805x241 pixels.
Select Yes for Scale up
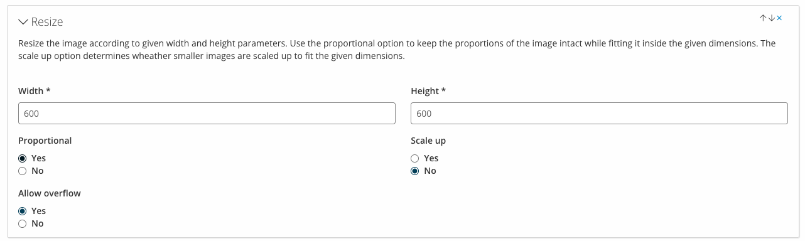coord(414,158)
